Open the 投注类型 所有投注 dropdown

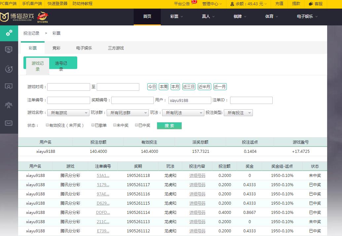[x=238, y=113]
